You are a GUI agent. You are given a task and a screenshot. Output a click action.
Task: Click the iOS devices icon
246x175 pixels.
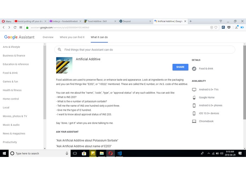(x=194, y=113)
